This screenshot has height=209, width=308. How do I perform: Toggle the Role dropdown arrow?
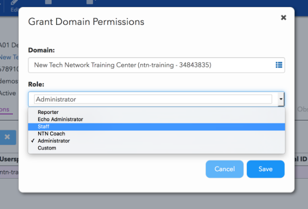(x=281, y=99)
